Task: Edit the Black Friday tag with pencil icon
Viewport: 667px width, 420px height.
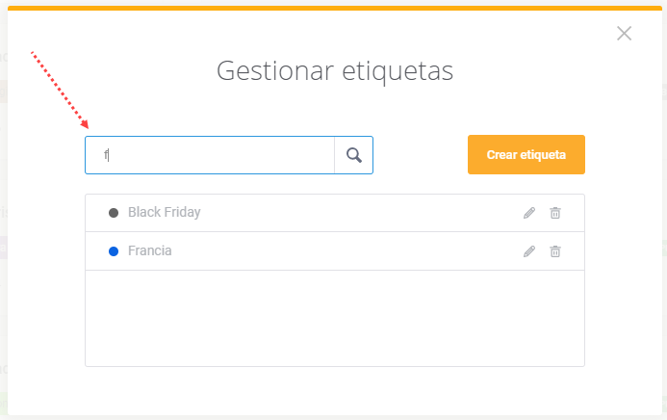Action: pyautogui.click(x=529, y=213)
